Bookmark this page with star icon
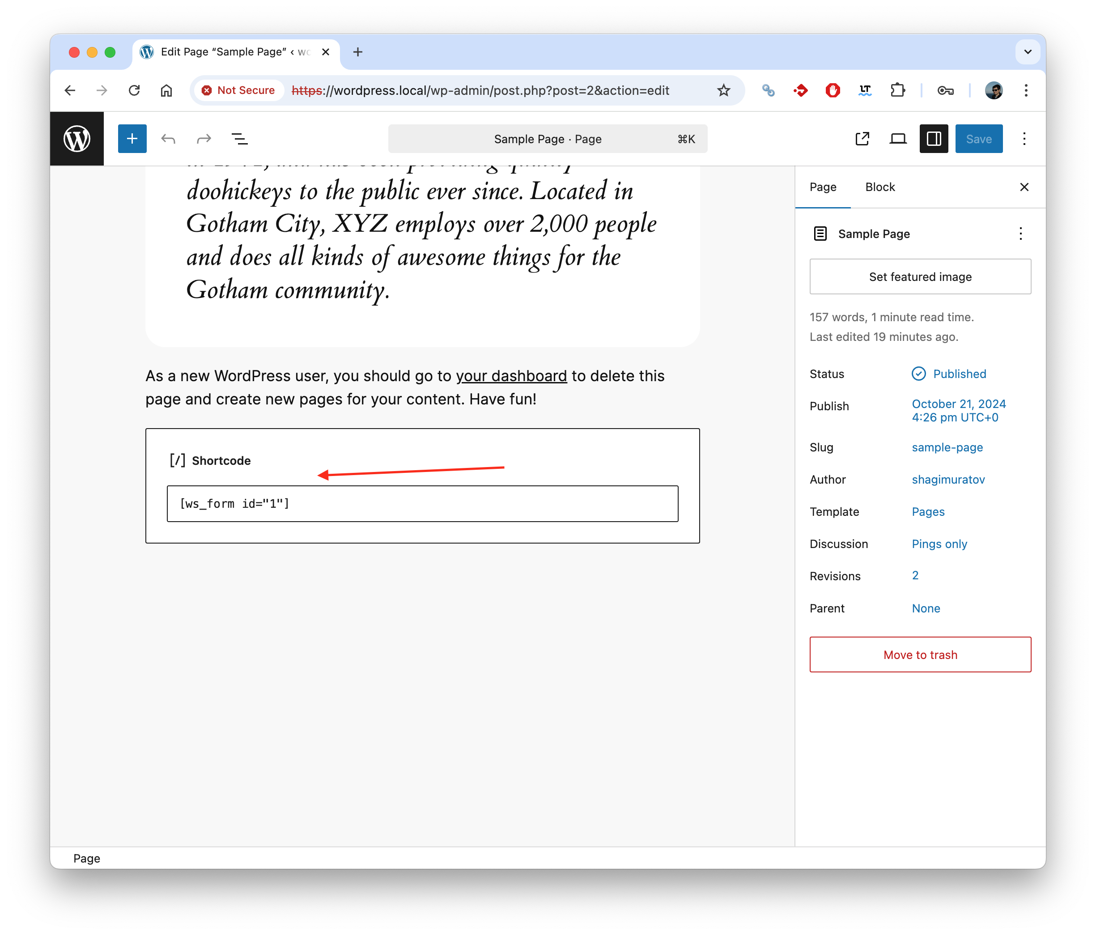The width and height of the screenshot is (1096, 935). (x=723, y=90)
